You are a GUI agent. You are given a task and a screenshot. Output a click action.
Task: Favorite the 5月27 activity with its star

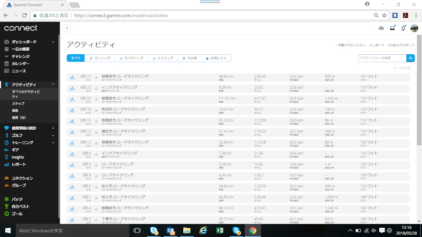point(96,78)
